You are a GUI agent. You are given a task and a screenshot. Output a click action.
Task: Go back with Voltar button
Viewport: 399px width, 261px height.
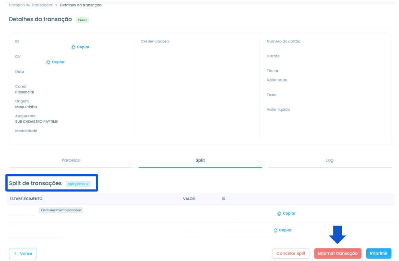point(23,253)
